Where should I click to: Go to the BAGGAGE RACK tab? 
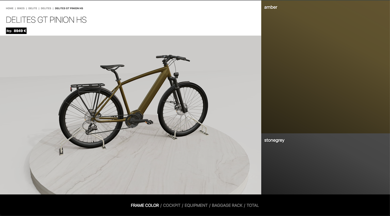click(227, 205)
